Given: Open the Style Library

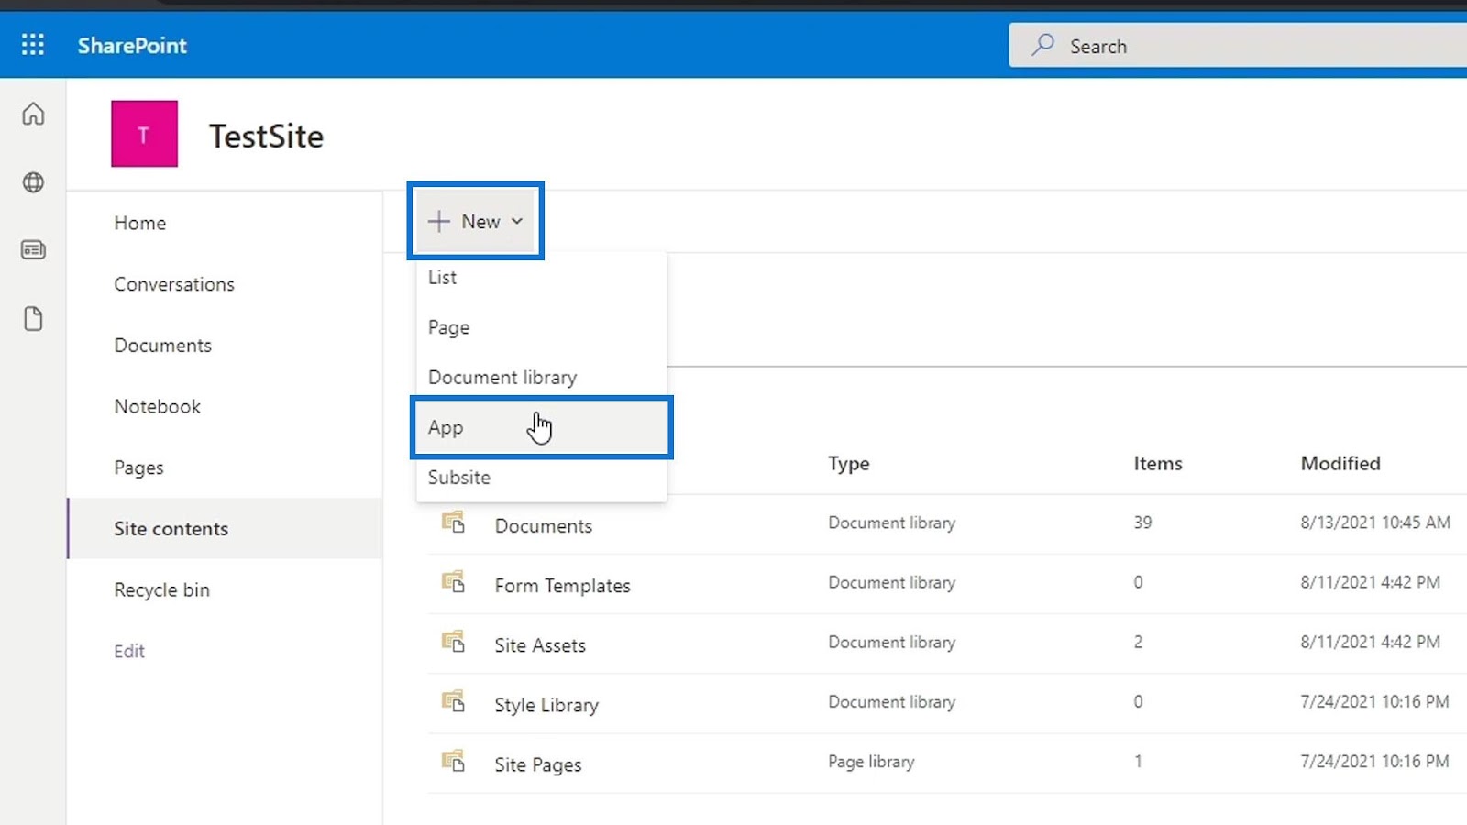Looking at the screenshot, I should [546, 705].
